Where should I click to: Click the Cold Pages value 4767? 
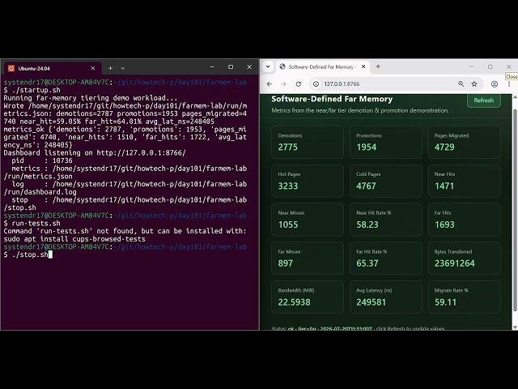click(366, 186)
